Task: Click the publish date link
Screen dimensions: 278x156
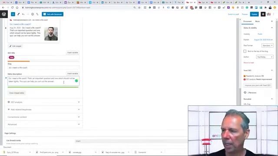Action: point(264,40)
